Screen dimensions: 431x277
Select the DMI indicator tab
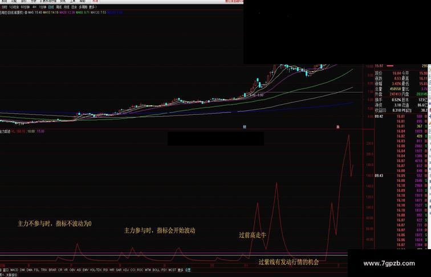(22, 270)
